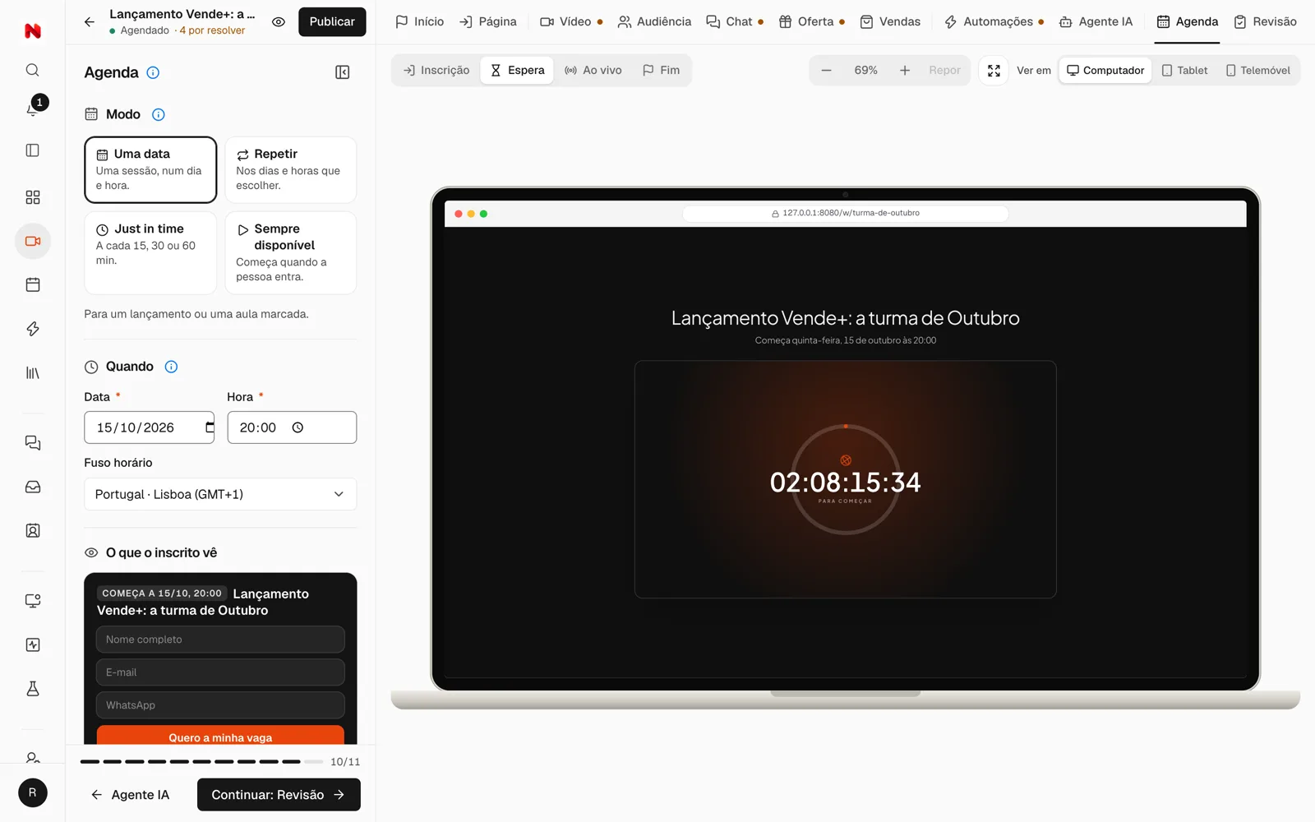Screen dimensions: 1315x822
Task: Go back using the arrow near title
Action: pos(90,22)
